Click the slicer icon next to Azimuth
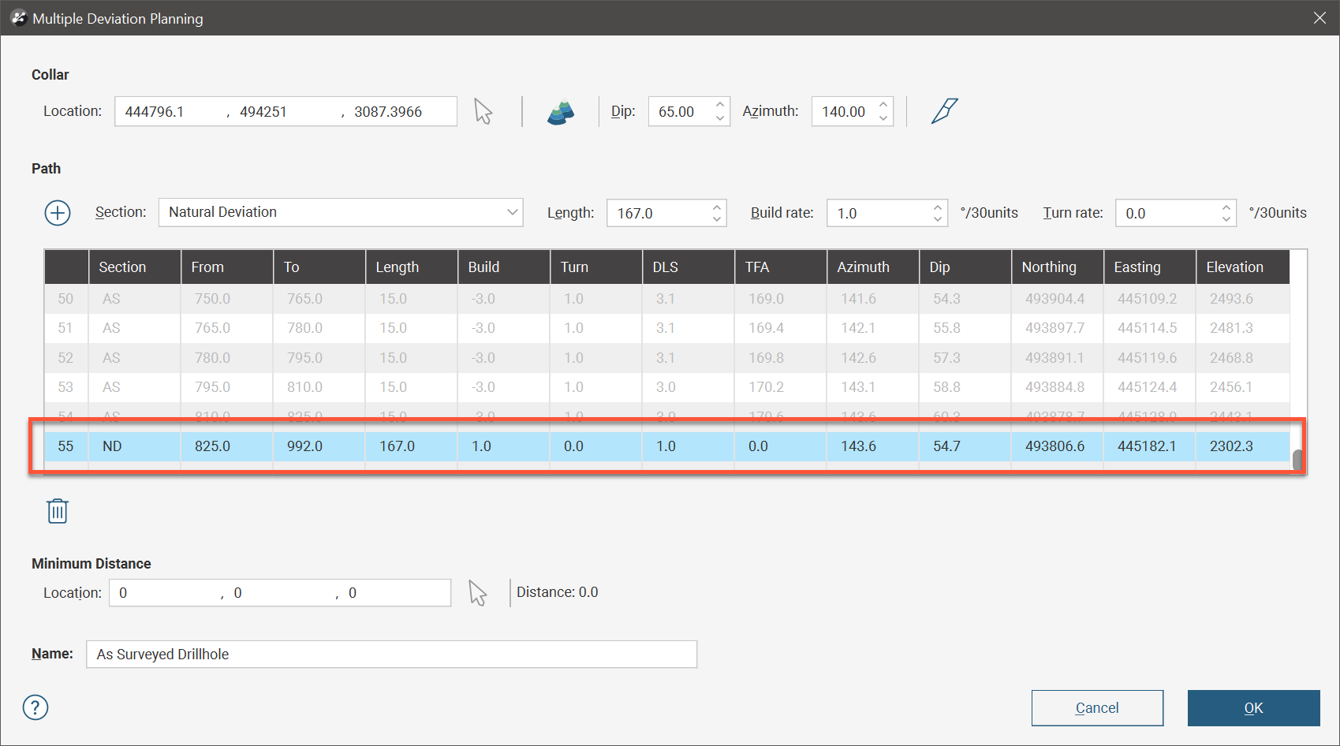 point(944,111)
